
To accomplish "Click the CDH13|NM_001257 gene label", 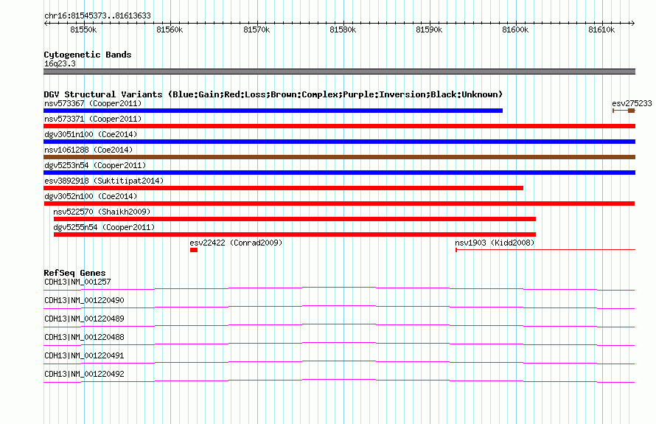I will pos(77,282).
